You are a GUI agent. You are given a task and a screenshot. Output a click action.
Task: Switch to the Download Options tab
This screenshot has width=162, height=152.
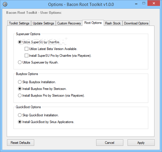click(x=136, y=23)
